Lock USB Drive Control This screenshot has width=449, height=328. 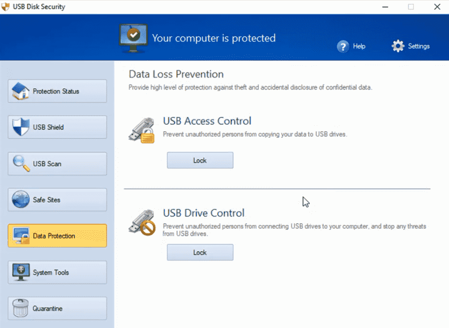coord(200,253)
